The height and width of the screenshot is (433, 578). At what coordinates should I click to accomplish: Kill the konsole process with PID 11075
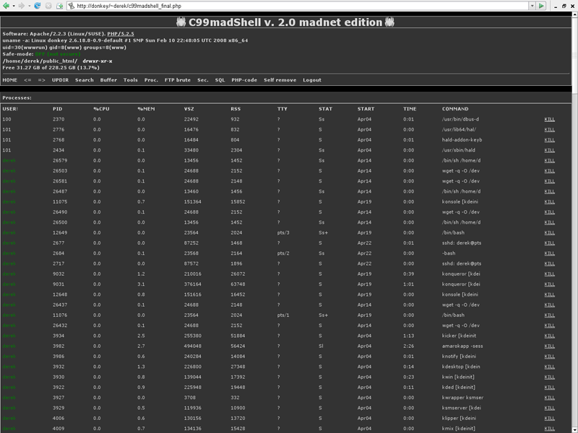pyautogui.click(x=550, y=202)
